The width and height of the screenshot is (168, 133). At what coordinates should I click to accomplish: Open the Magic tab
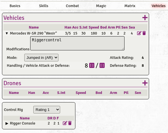(101, 6)
